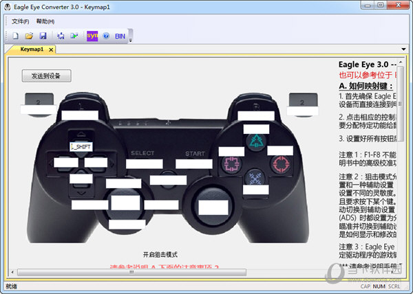
Task: Click the green triangle button on controller
Action: (x=256, y=141)
